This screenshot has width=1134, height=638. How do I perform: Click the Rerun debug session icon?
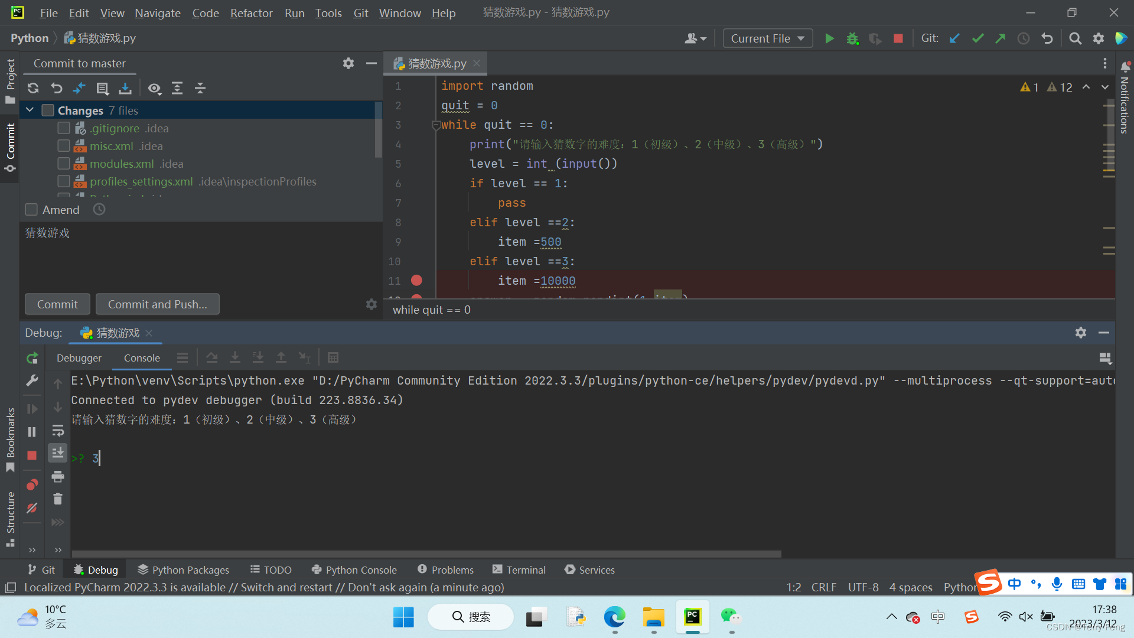pyautogui.click(x=32, y=357)
